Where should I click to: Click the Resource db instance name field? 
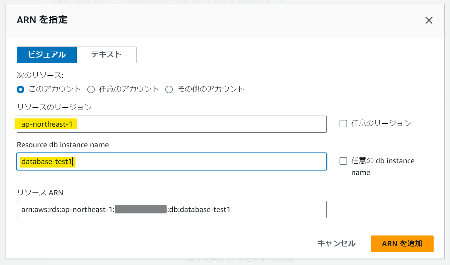(171, 161)
